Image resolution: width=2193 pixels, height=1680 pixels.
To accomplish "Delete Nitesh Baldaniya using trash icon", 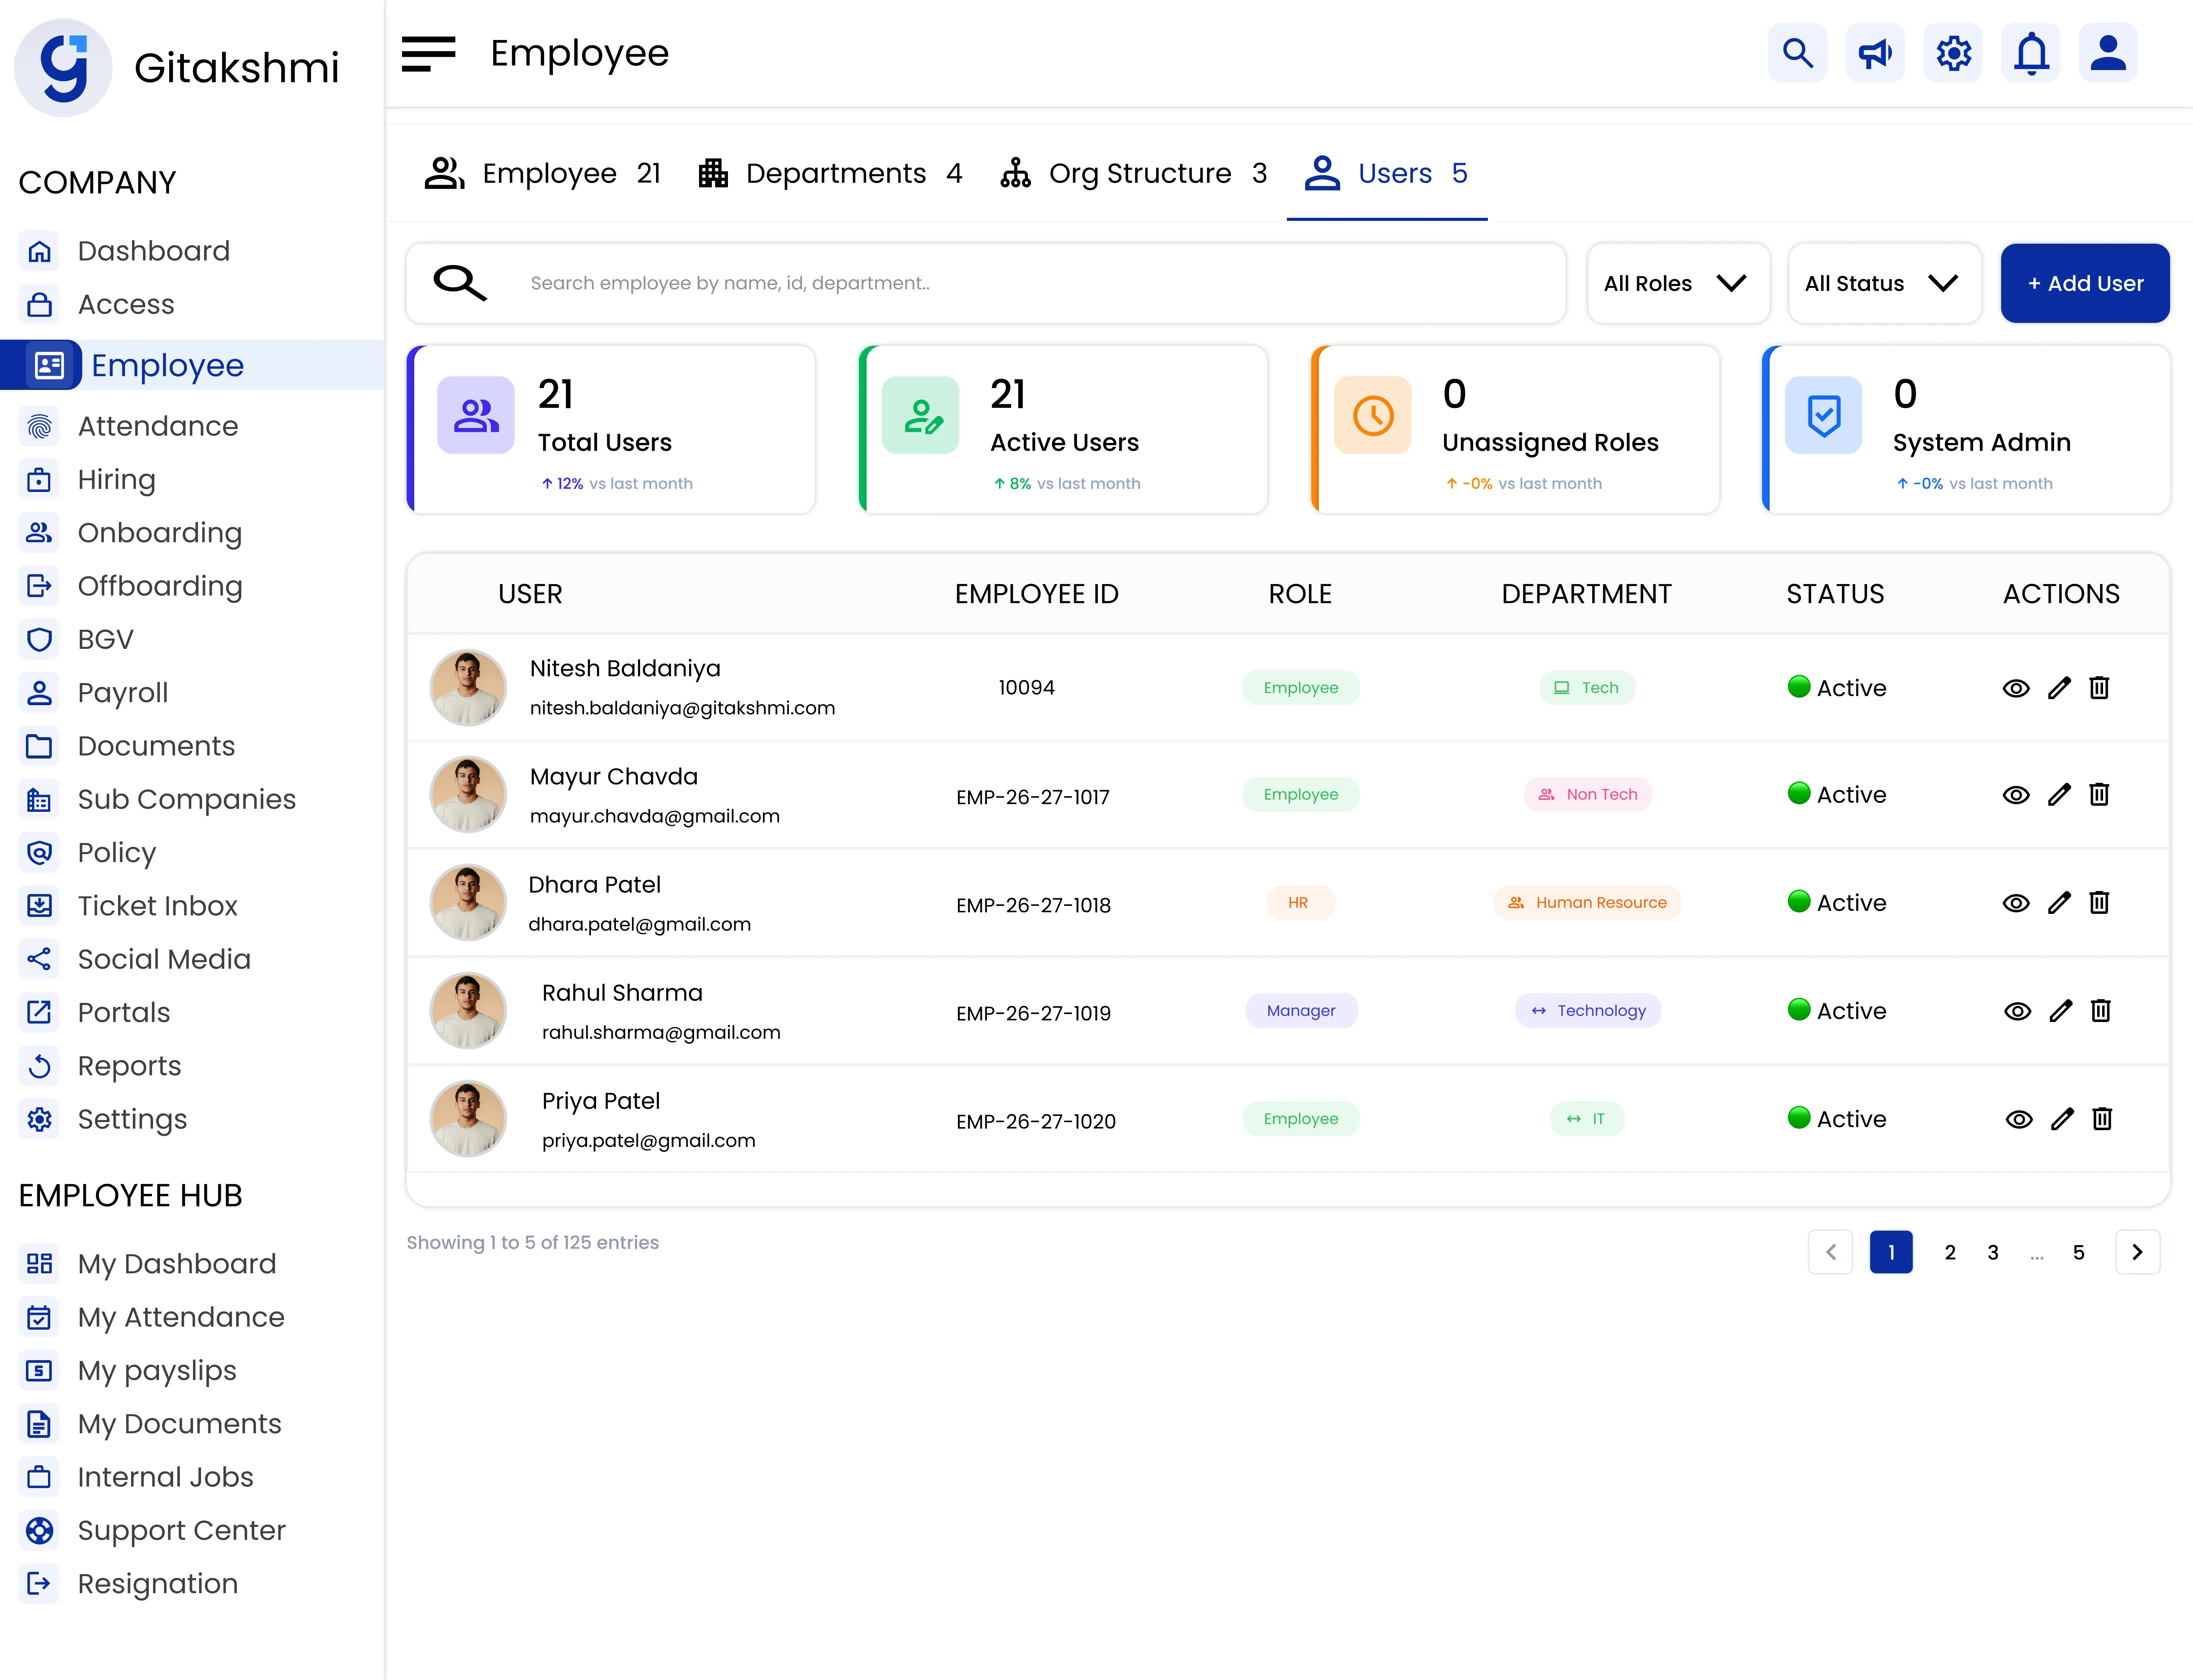I will point(2099,688).
